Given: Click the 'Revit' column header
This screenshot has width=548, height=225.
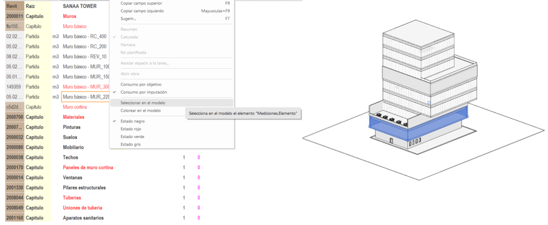Looking at the screenshot, I should (x=12, y=6).
